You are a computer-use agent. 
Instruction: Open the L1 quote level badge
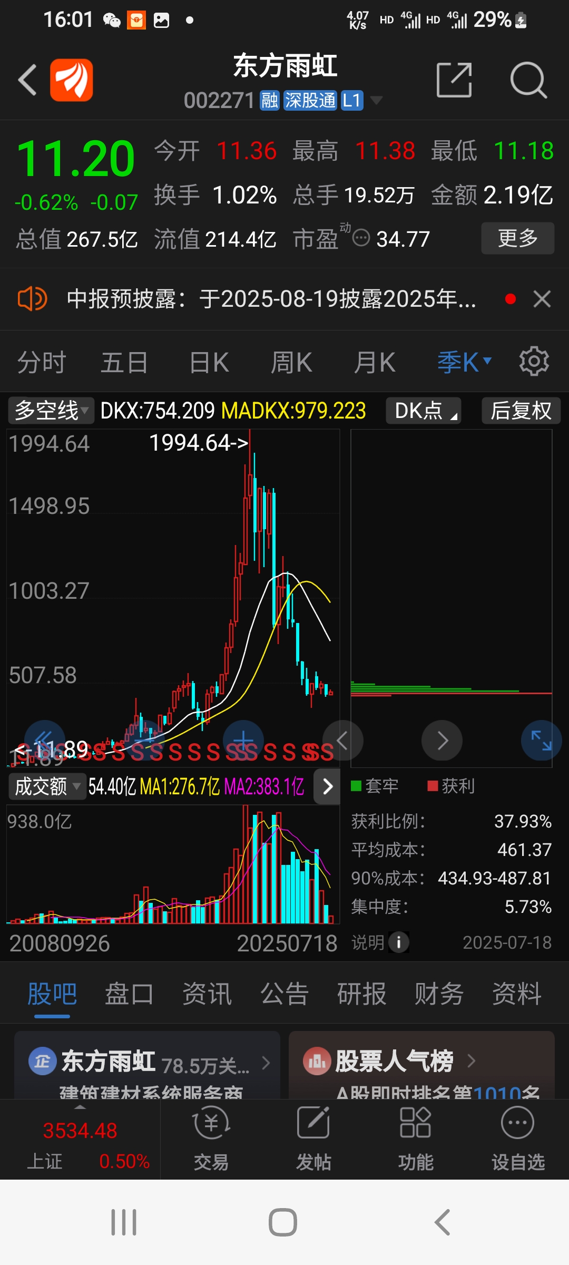[x=352, y=100]
